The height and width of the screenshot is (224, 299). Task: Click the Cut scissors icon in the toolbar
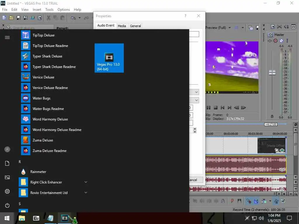click(x=48, y=18)
